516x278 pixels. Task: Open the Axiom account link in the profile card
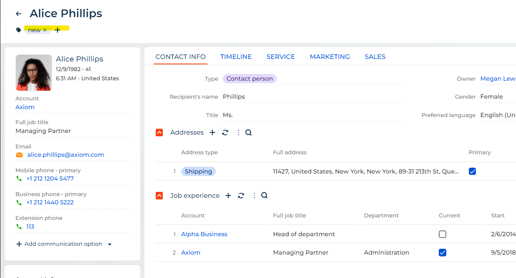point(25,107)
